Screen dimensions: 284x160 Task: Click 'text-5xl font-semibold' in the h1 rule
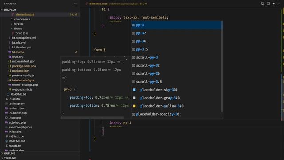click(146, 18)
